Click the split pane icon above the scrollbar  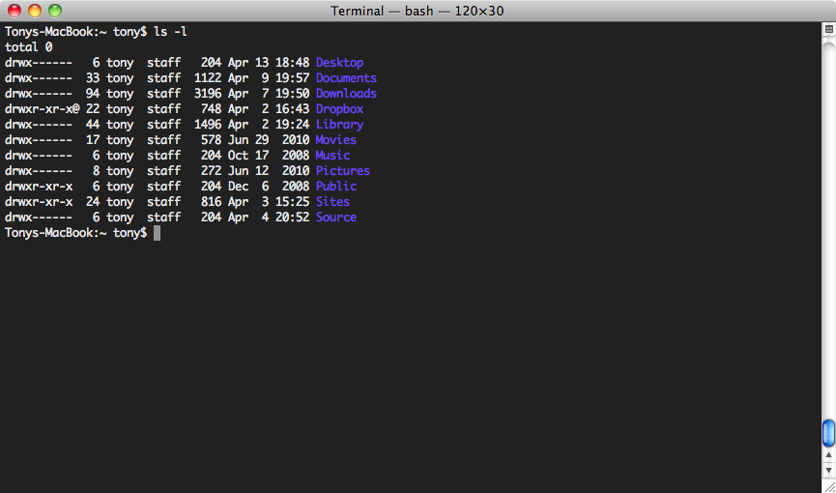coord(828,30)
